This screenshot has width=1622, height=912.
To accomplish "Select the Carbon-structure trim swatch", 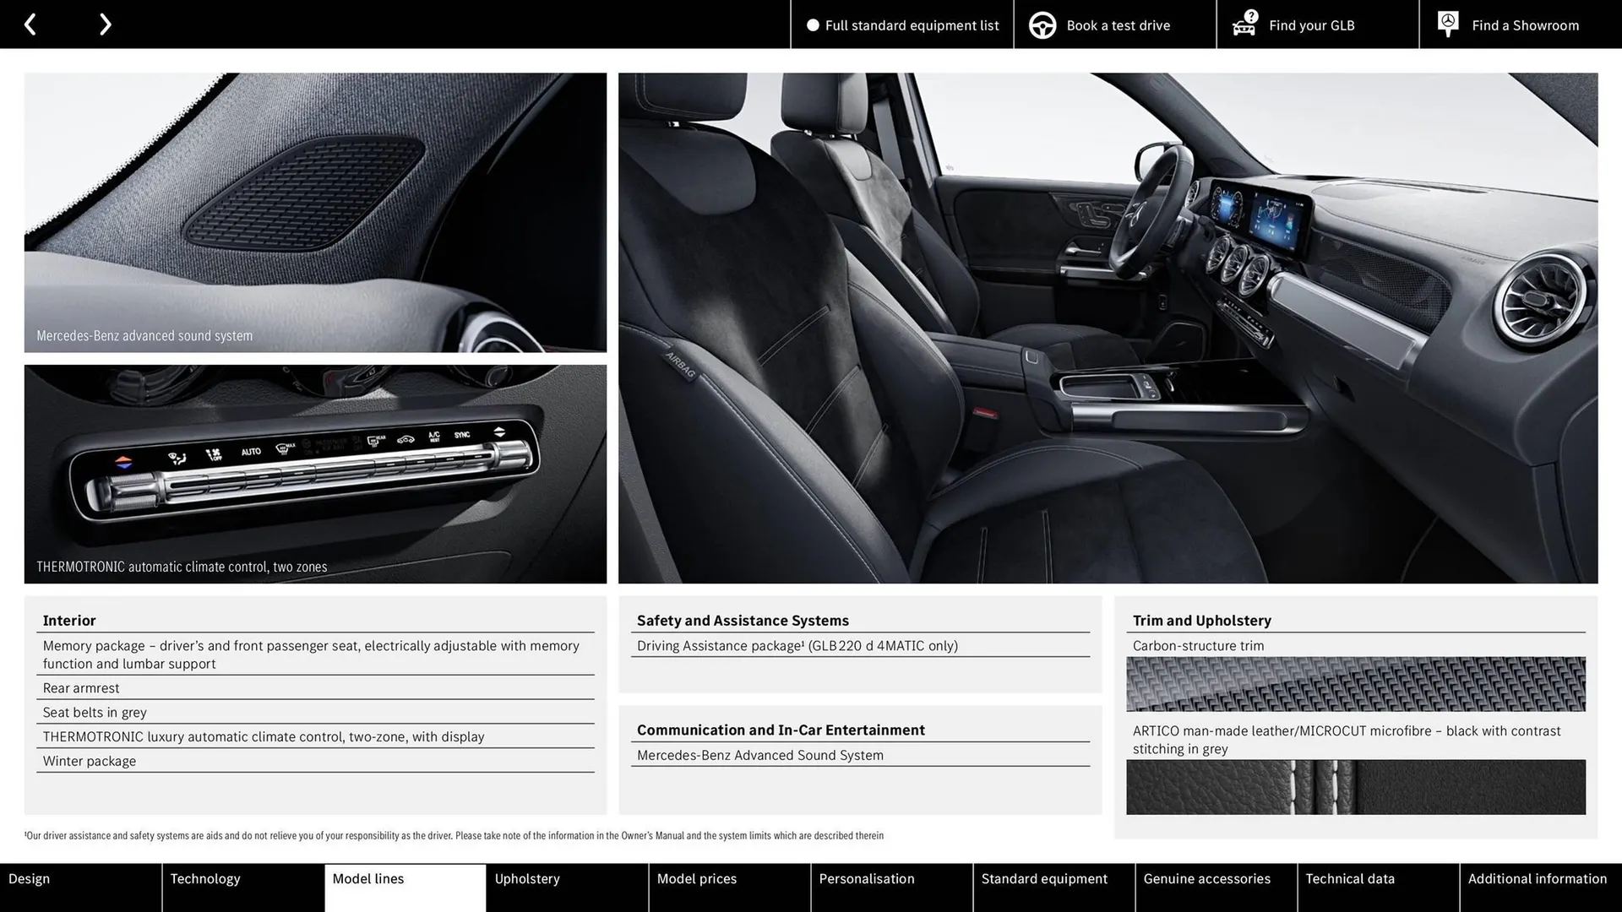I will click(1355, 684).
